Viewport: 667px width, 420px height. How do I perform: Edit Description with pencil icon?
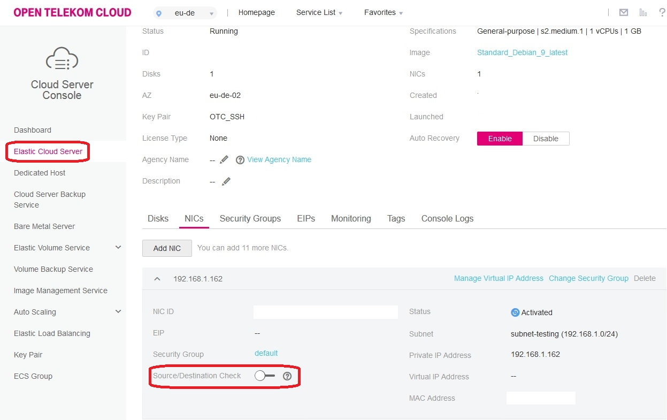pyautogui.click(x=226, y=181)
